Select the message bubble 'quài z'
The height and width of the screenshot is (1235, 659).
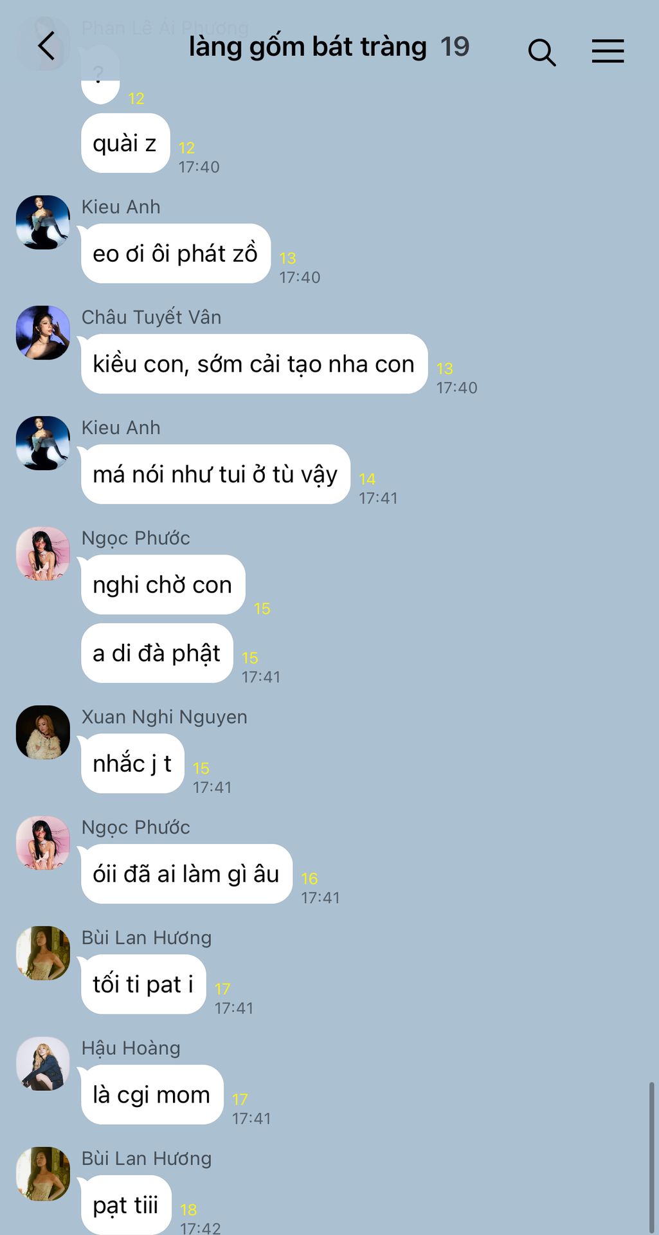point(125,143)
